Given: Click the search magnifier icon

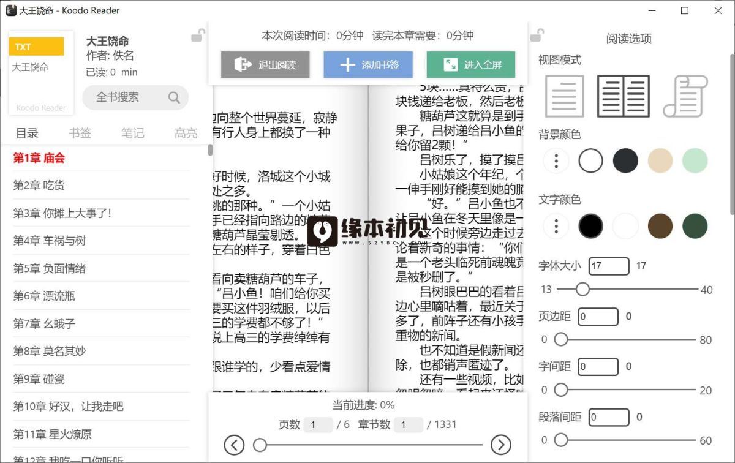Looking at the screenshot, I should click(174, 97).
